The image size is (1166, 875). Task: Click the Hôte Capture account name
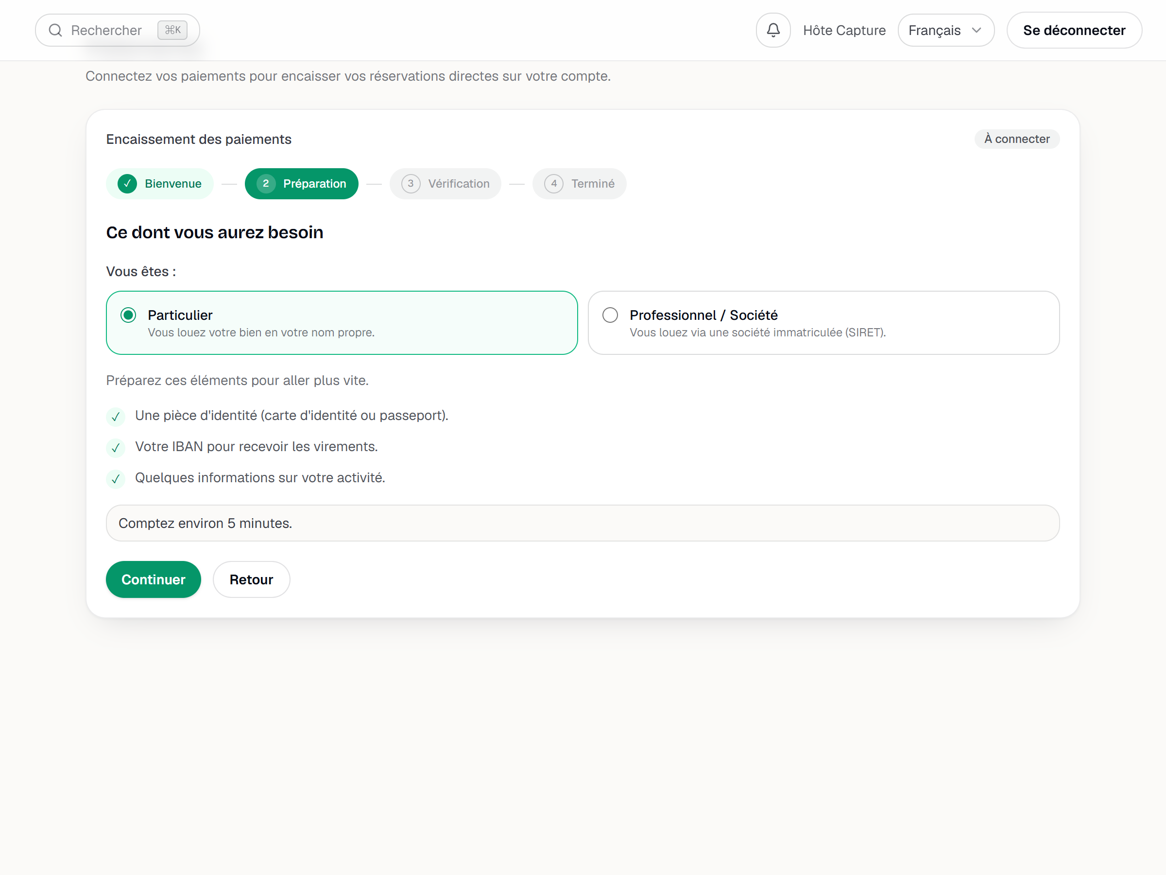844,30
